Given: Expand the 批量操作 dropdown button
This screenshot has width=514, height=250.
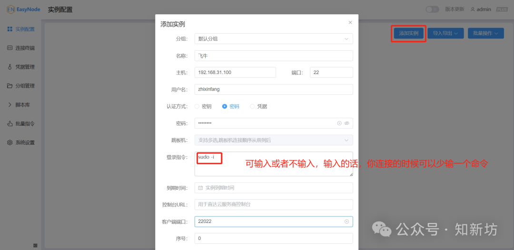Looking at the screenshot, I should click(486, 33).
